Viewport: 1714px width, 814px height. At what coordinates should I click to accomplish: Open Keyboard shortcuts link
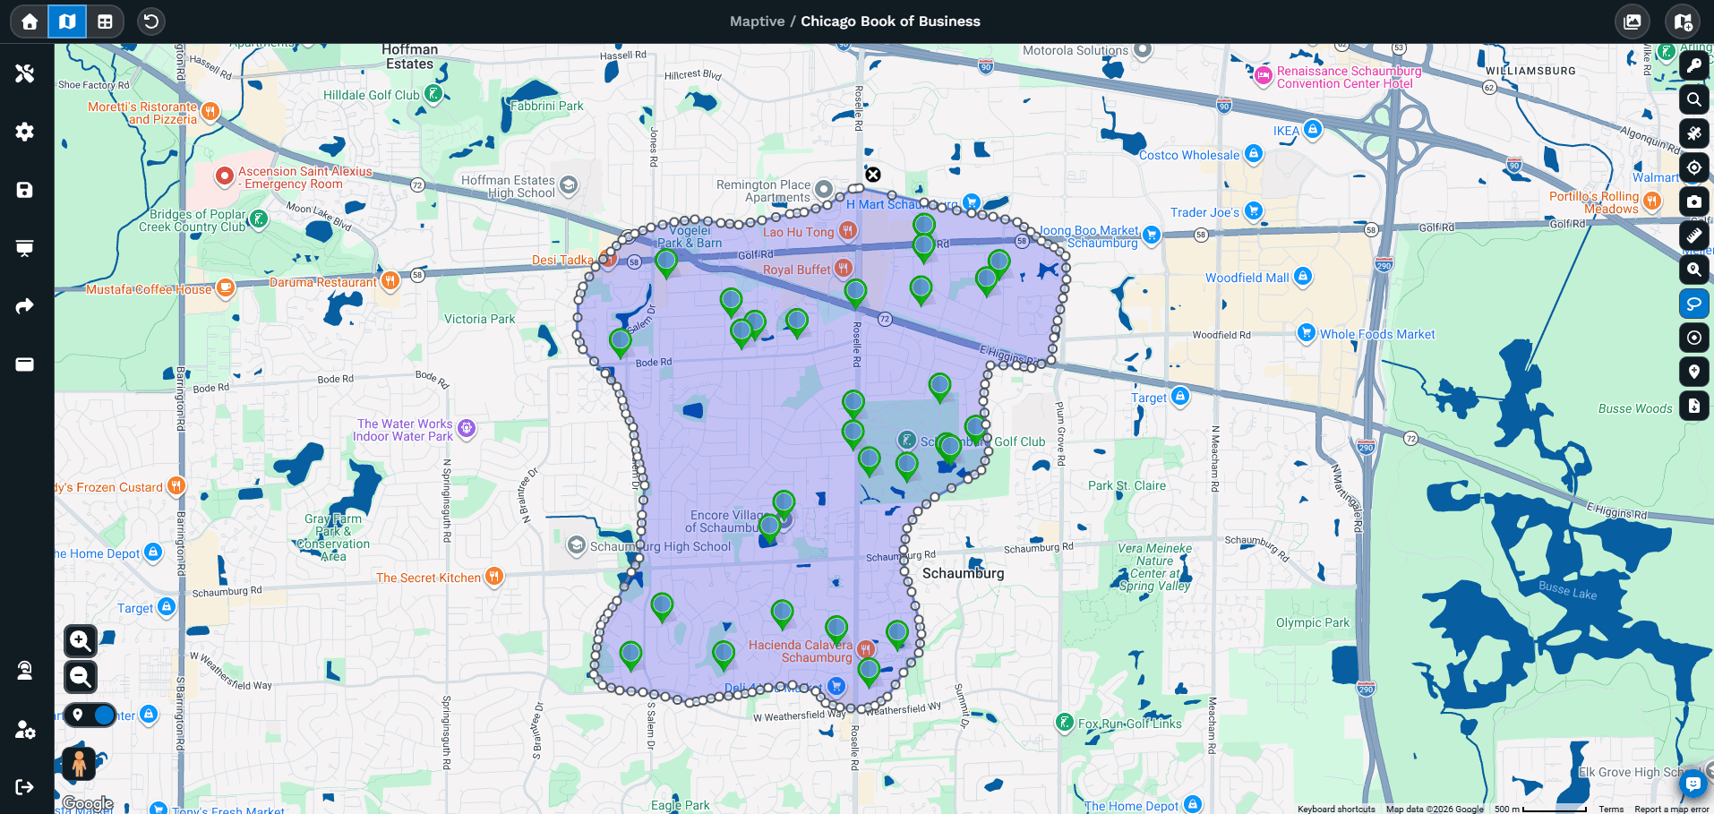tap(1336, 809)
